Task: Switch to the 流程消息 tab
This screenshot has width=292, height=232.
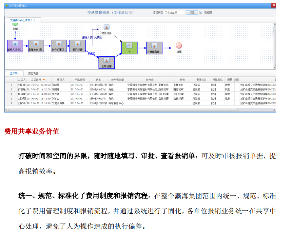Action: (x=33, y=73)
